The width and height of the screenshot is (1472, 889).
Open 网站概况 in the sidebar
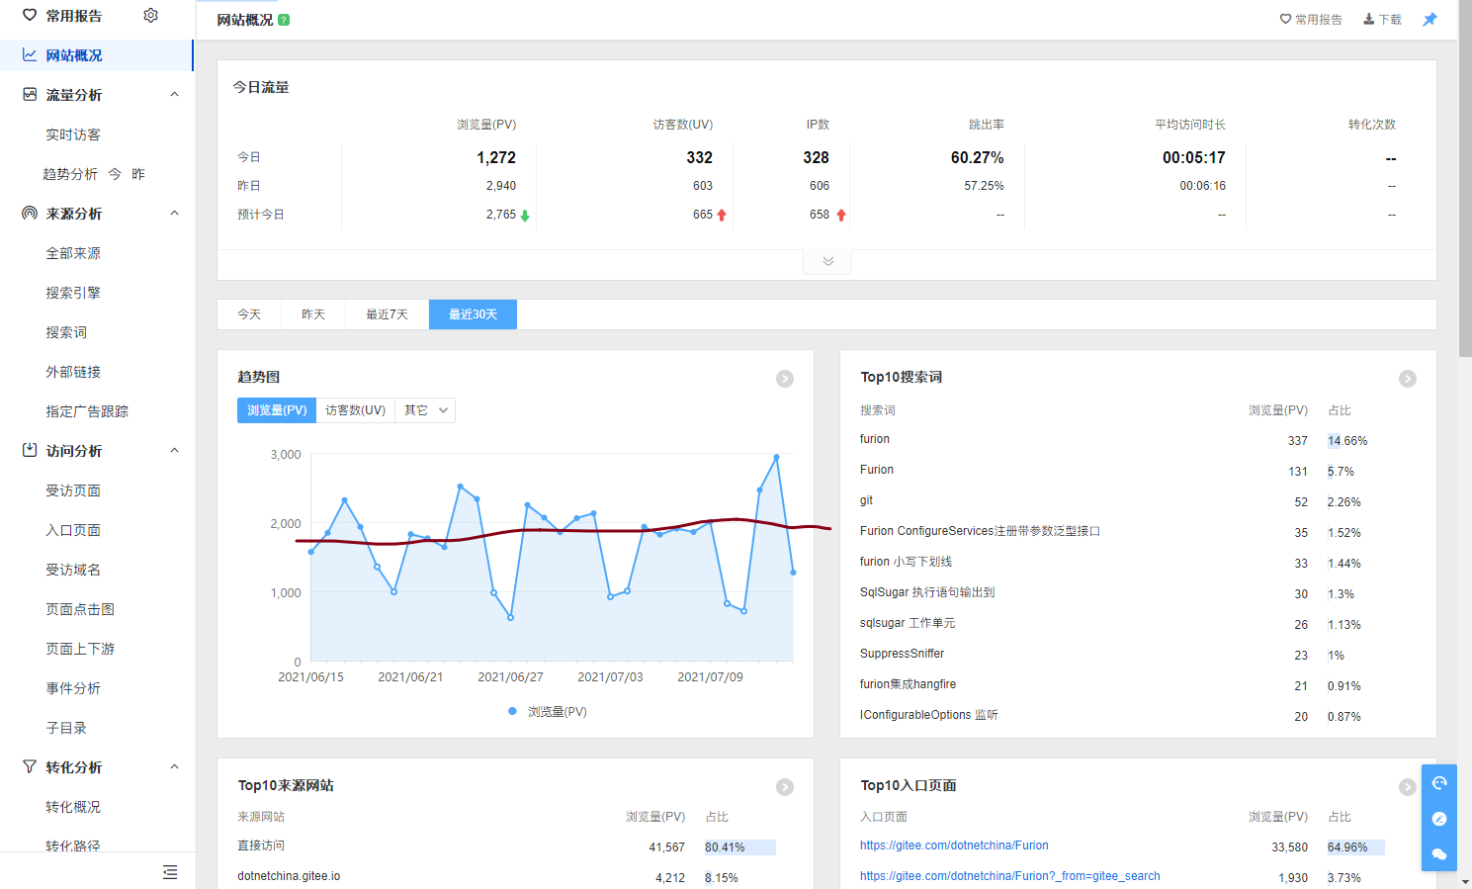(96, 55)
